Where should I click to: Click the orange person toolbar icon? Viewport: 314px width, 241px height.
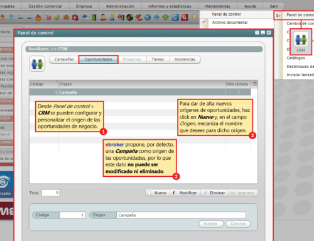point(3,17)
